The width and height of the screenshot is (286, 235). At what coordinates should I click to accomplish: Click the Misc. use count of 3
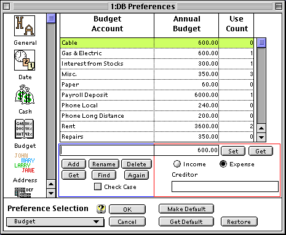252,74
